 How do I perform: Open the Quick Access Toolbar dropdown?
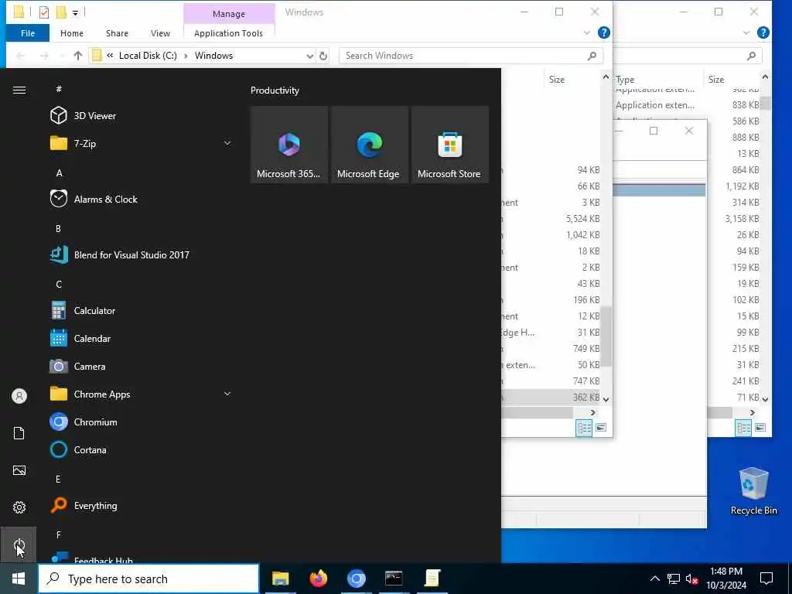point(75,12)
